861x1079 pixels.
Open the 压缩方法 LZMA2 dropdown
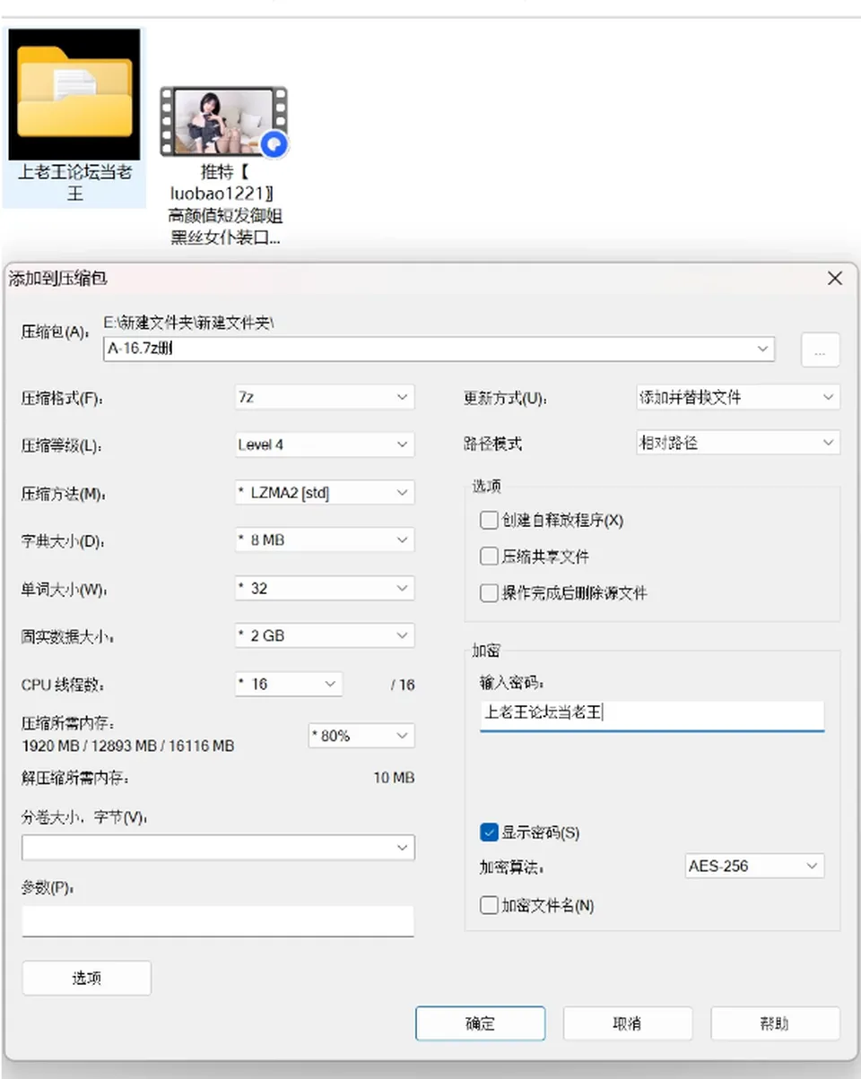click(x=325, y=492)
